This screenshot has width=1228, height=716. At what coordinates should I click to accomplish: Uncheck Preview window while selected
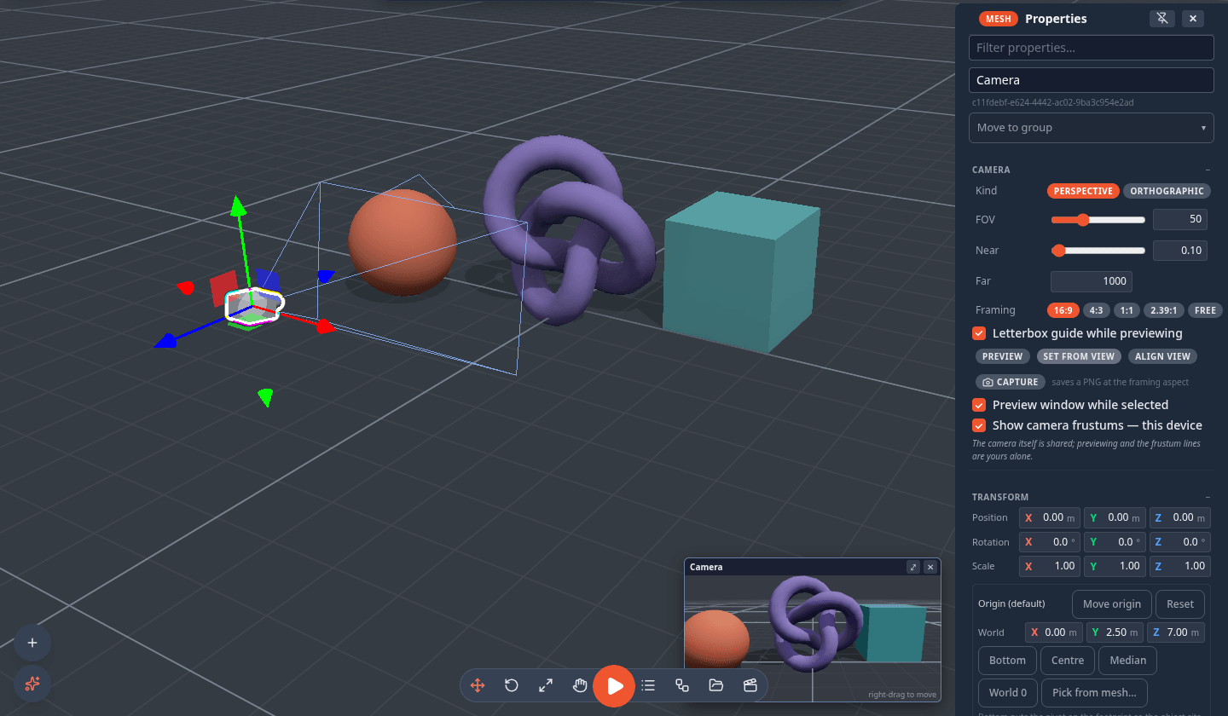click(x=979, y=405)
